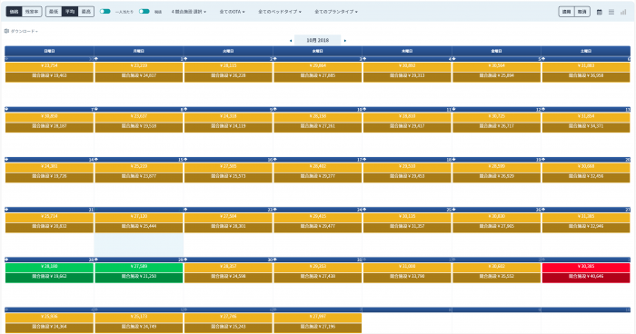Viewport: 636px width, 334px height.
Task: Select the 最高 highest rate option
Action: pos(86,12)
